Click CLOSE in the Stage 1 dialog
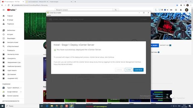The image size is (193, 108). [x=128, y=70]
